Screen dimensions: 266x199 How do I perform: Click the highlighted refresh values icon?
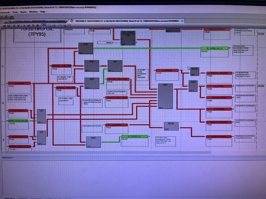(44, 26)
